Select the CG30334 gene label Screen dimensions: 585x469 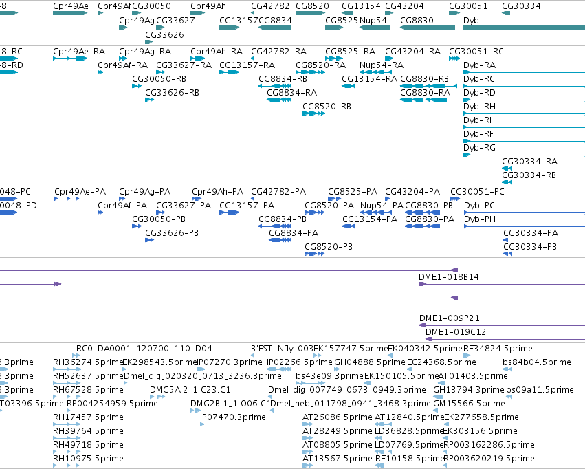pos(521,6)
